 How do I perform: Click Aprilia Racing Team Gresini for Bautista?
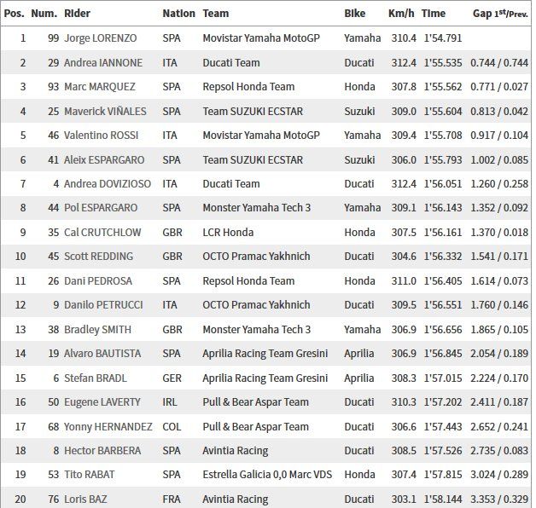click(x=265, y=354)
